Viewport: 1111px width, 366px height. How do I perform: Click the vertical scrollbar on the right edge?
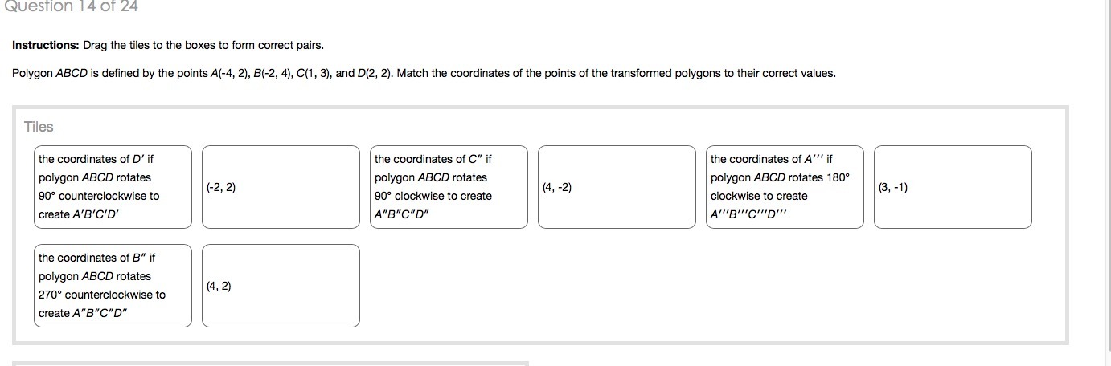[x=1107, y=183]
